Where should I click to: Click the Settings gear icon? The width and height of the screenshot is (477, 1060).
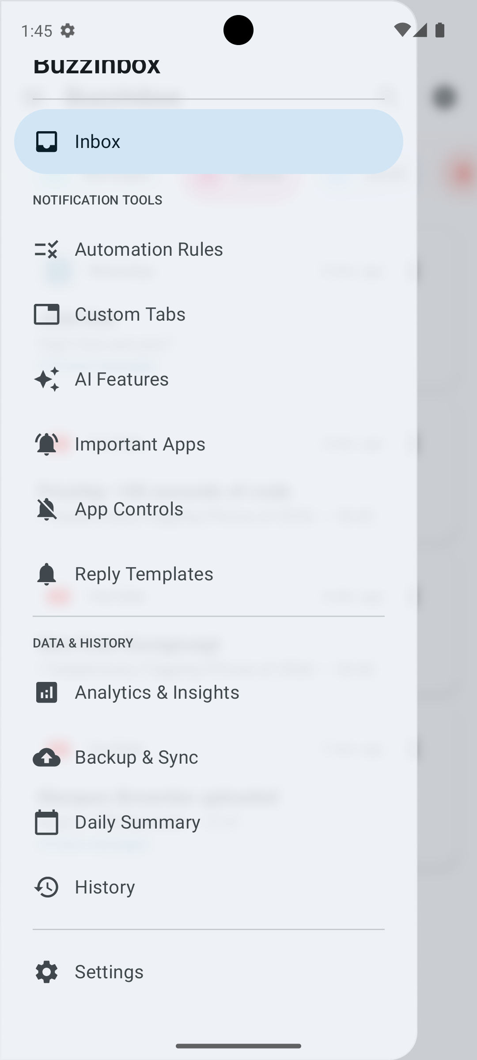tap(46, 972)
